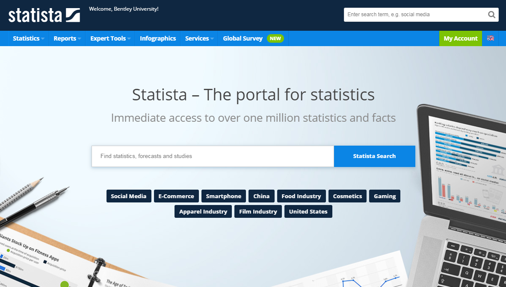506x287 pixels.
Task: Select the Social Media topic tag
Action: (129, 196)
